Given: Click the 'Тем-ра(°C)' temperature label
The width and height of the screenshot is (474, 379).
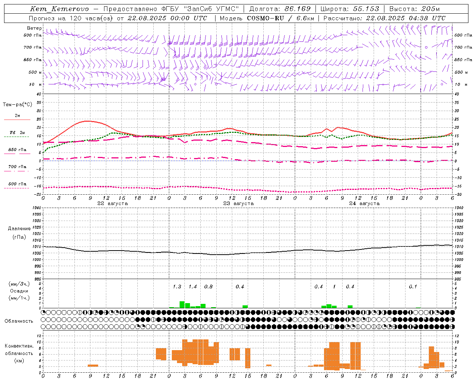Looking at the screenshot, I should point(17,105).
